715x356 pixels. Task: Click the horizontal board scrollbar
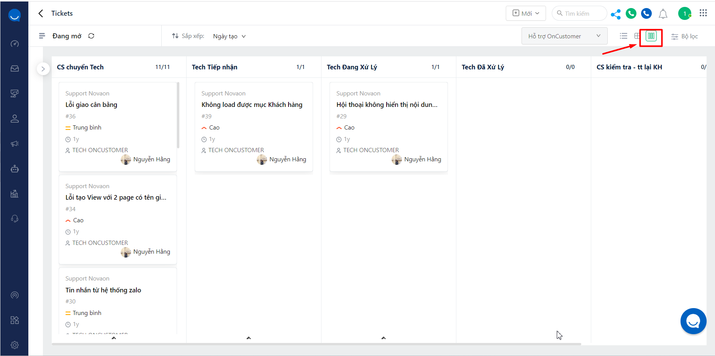tap(316, 344)
